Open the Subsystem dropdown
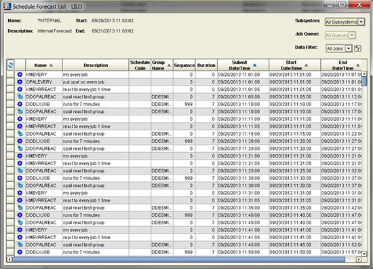373x269 pixels. 361,22
